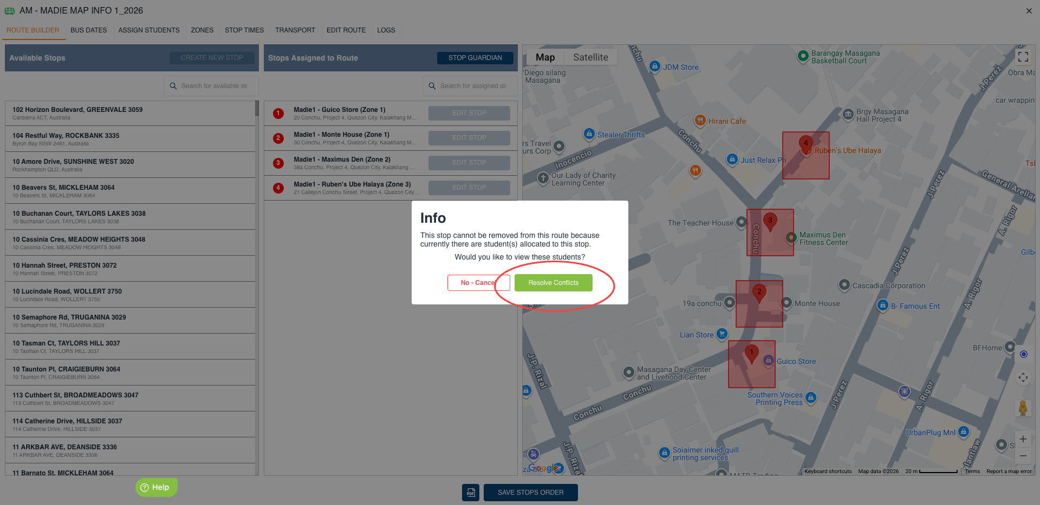Select stop 102 Horizon Boulevard, GREENVALE 3059
Viewport: 1040px width, 505px height.
click(130, 113)
